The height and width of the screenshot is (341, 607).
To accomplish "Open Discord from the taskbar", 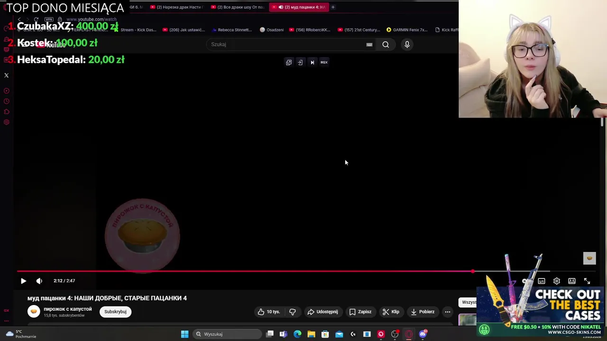I will click(x=423, y=334).
